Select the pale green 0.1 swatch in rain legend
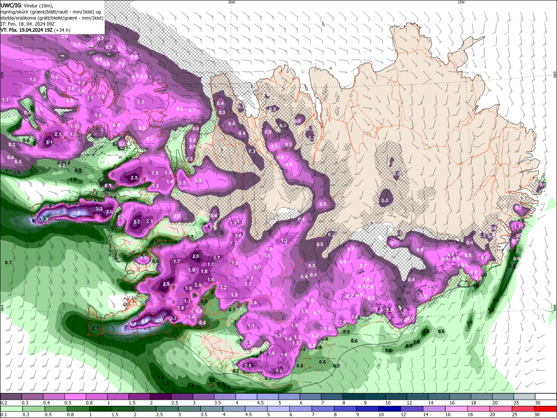557x418 pixels. (x=11, y=408)
